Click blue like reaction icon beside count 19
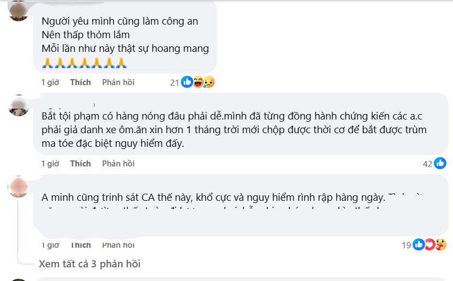The image size is (453, 281). 419,244
